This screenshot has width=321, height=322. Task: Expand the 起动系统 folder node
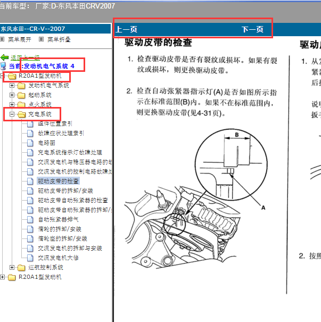[12, 95]
